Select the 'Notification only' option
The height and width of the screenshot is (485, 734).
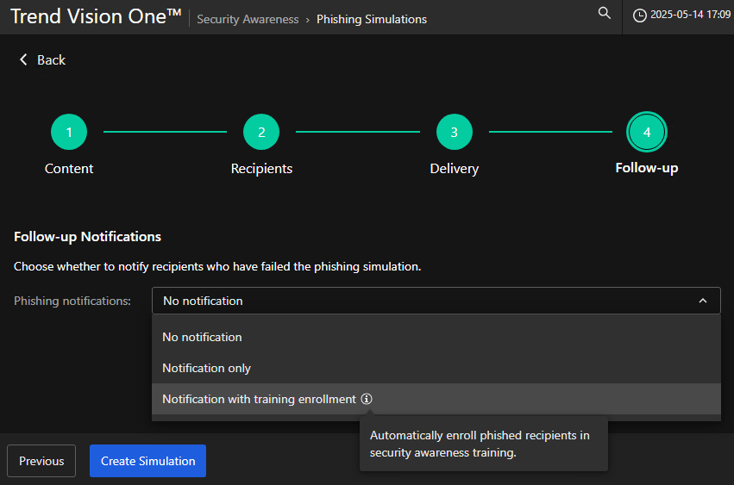(x=206, y=368)
